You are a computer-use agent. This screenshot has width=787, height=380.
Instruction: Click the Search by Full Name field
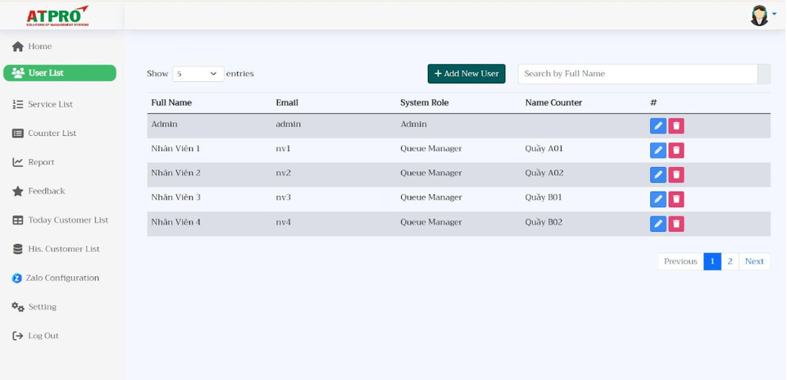(x=637, y=74)
